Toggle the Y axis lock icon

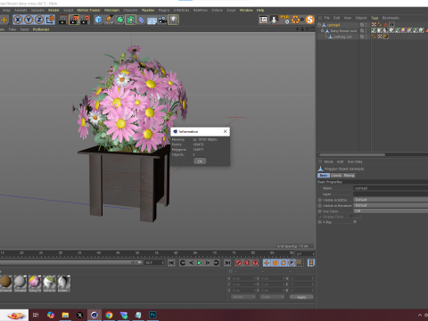click(x=29, y=20)
